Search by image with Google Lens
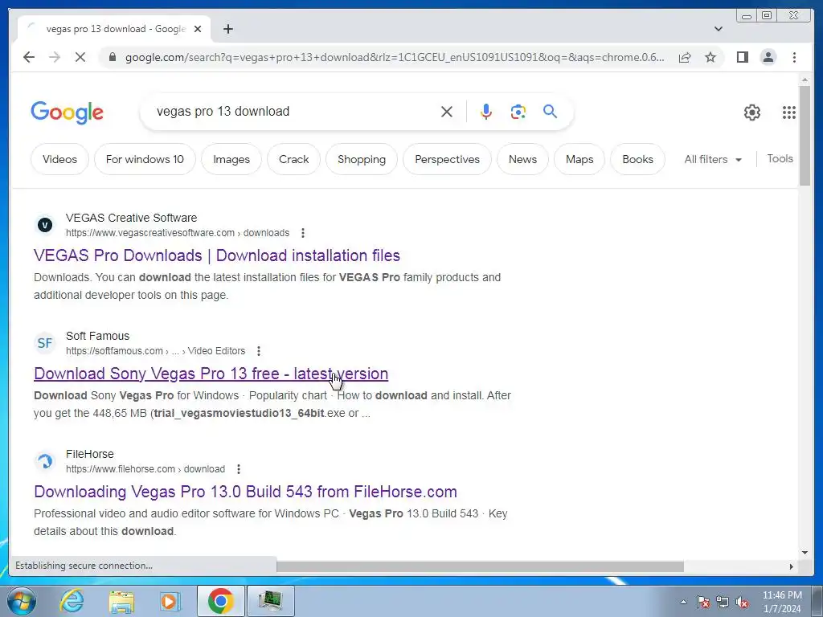The width and height of the screenshot is (823, 617). click(x=518, y=111)
